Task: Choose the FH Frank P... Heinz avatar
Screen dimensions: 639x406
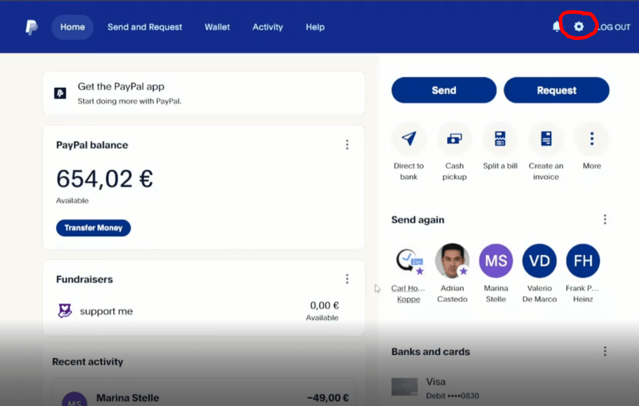Action: coord(583,261)
